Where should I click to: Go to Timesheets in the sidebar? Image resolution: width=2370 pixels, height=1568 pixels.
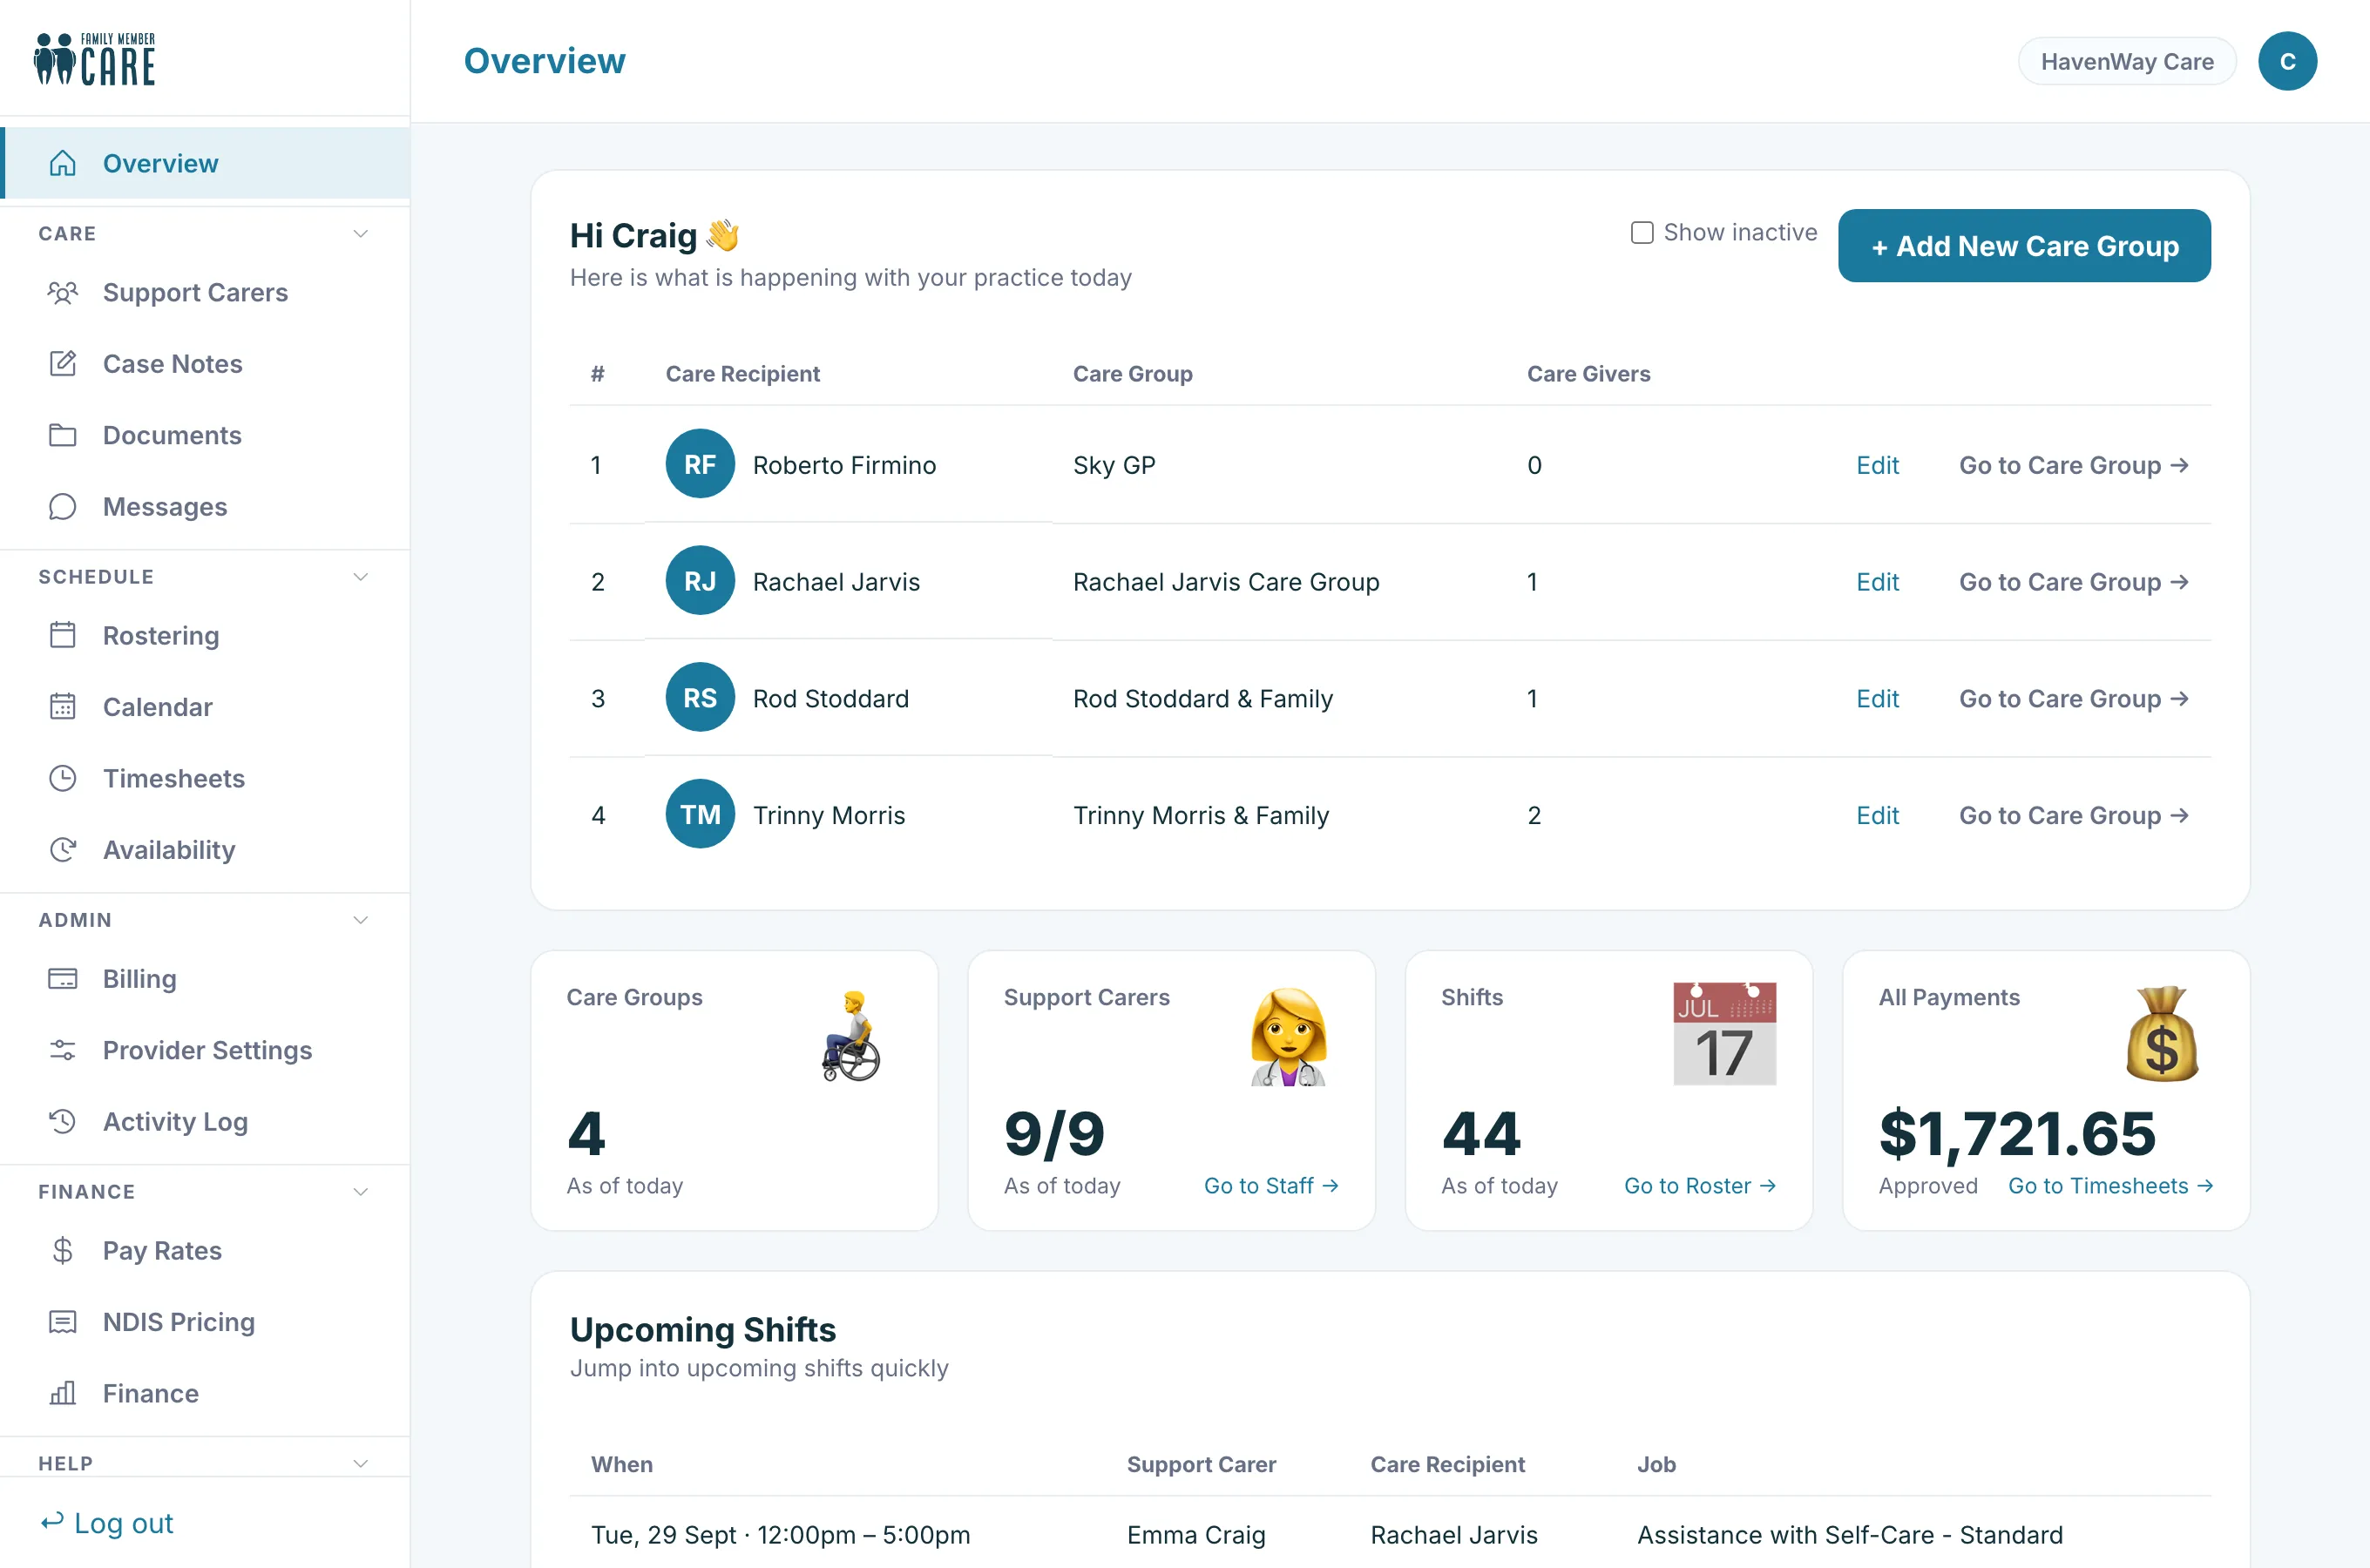coord(205,778)
